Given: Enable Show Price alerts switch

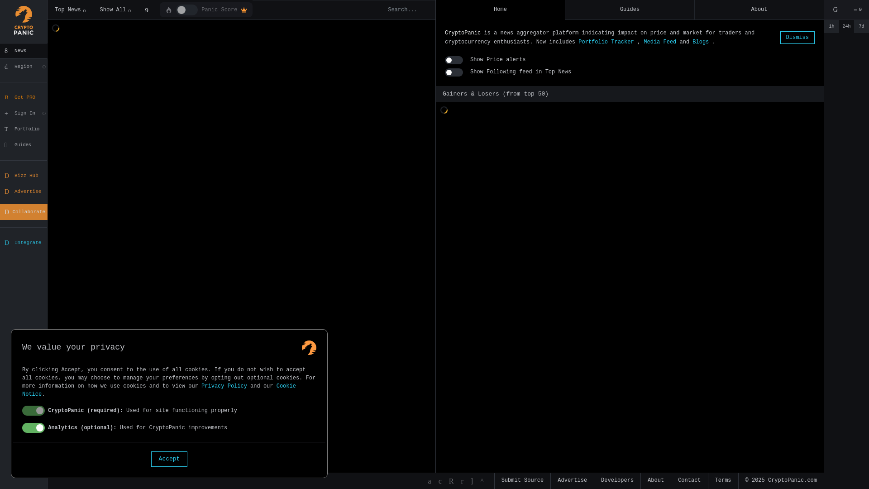Looking at the screenshot, I should [454, 60].
